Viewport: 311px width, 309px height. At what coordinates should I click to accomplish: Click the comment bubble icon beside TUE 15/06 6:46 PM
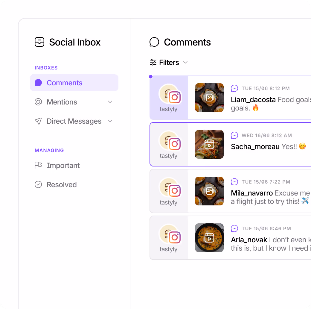click(234, 228)
